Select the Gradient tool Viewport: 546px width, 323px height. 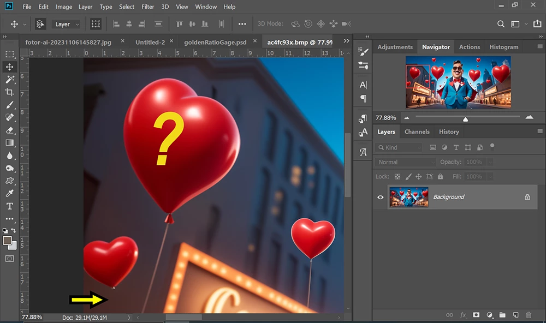click(x=10, y=143)
